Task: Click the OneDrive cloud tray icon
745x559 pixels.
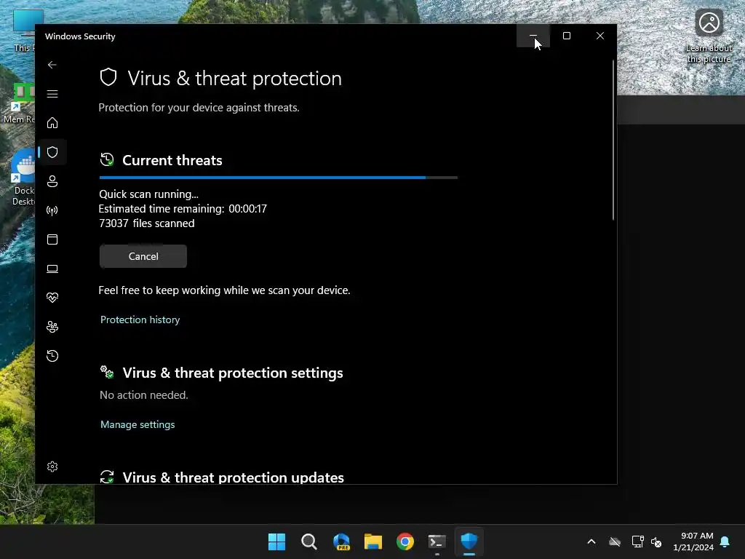Action: tap(615, 542)
